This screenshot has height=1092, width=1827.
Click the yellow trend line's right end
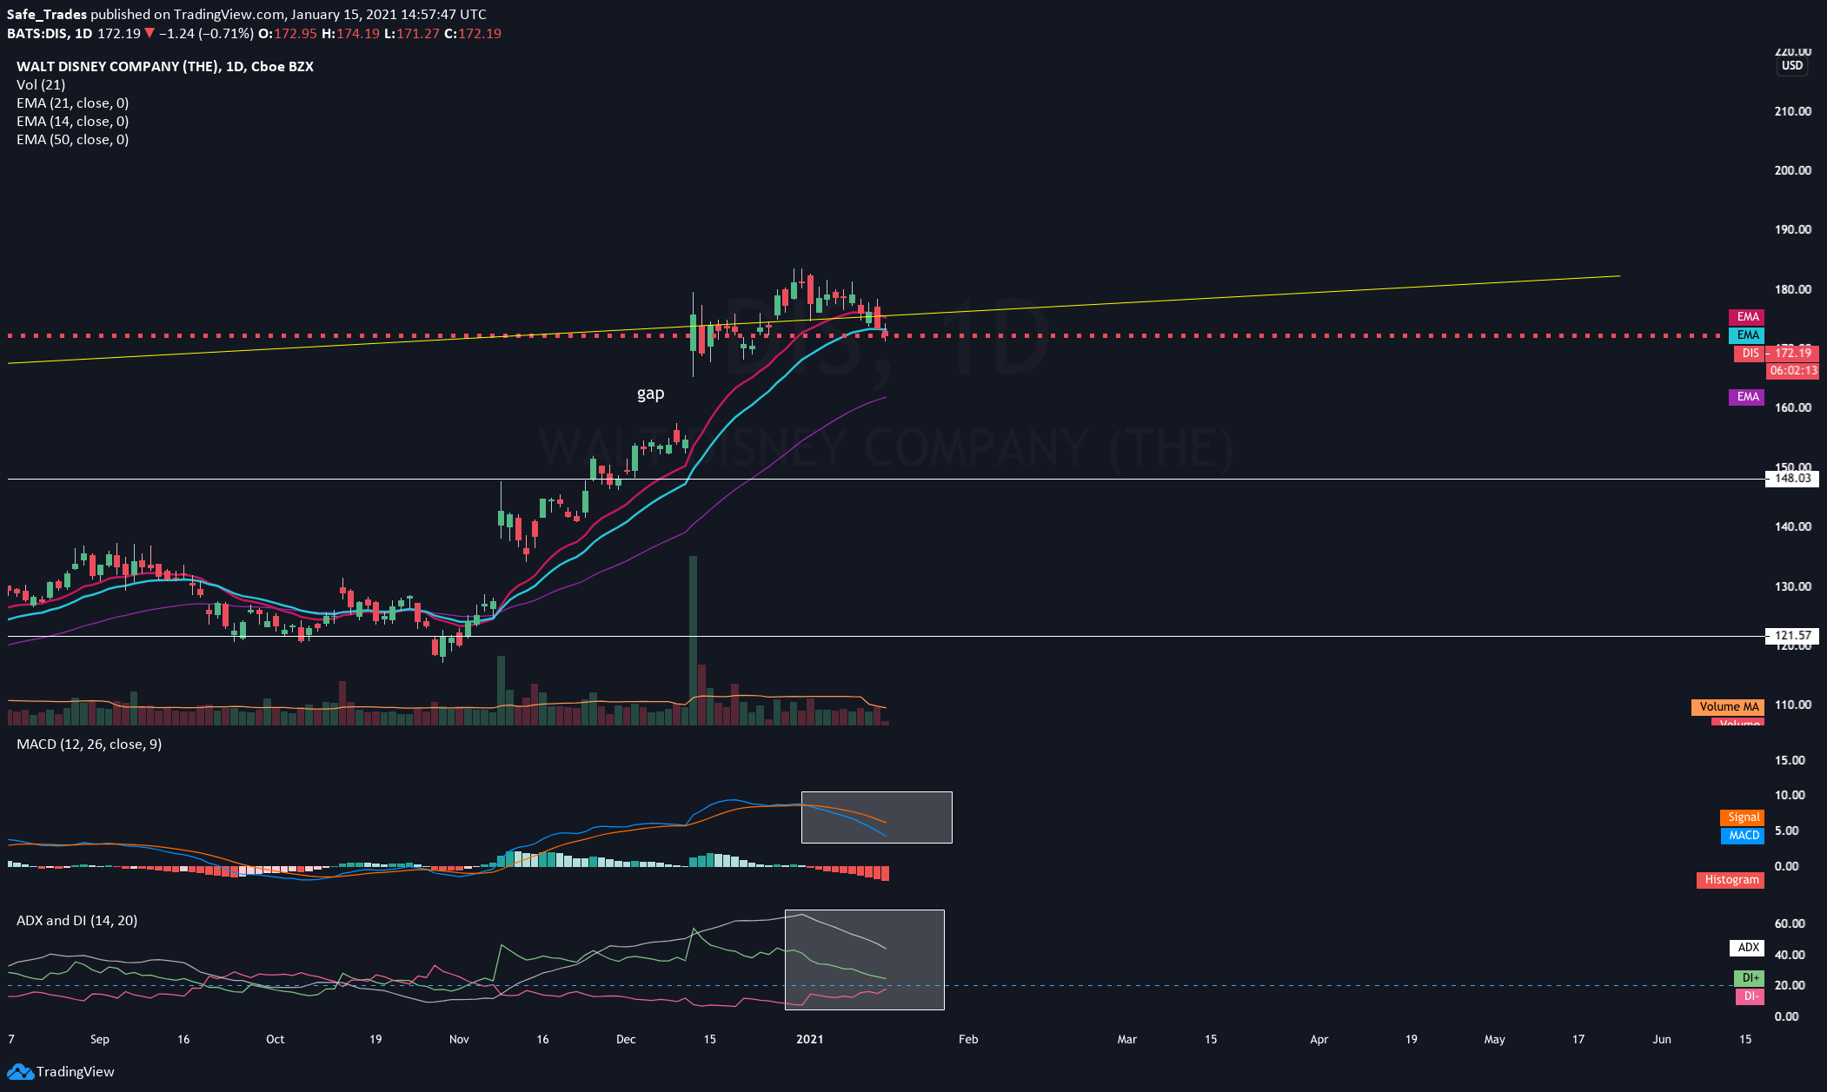[x=1618, y=276]
